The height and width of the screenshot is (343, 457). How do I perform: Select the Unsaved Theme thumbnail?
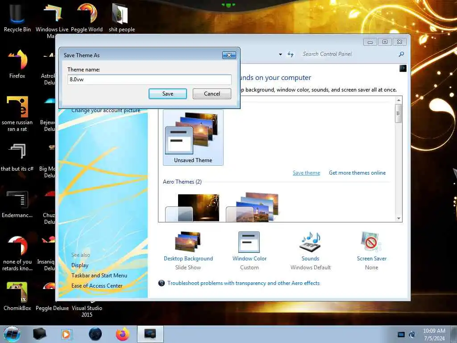click(193, 138)
